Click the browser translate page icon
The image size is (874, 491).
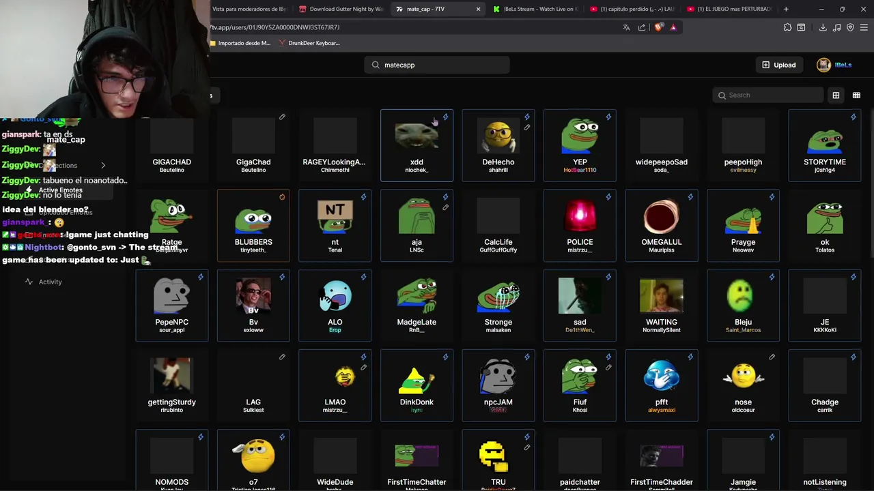[x=626, y=27]
